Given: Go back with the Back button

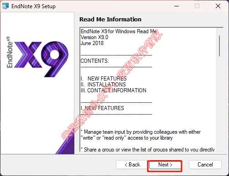Looking at the screenshot, I should click(x=132, y=165).
